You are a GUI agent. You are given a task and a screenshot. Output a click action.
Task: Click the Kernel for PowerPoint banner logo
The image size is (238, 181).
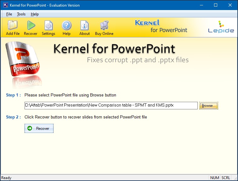tap(161, 26)
